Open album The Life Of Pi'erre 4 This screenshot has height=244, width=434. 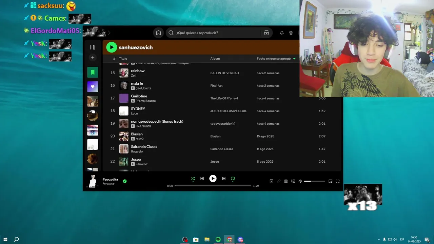click(224, 98)
